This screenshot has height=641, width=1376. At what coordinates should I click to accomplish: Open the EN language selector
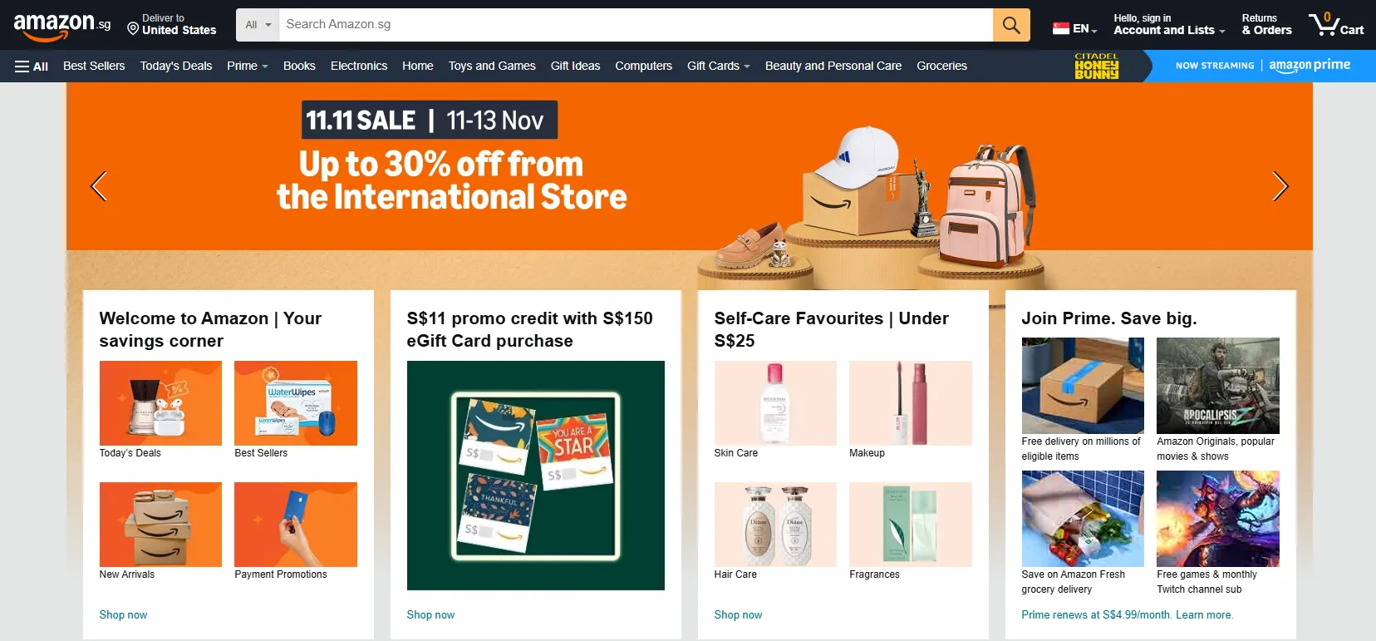[1075, 28]
